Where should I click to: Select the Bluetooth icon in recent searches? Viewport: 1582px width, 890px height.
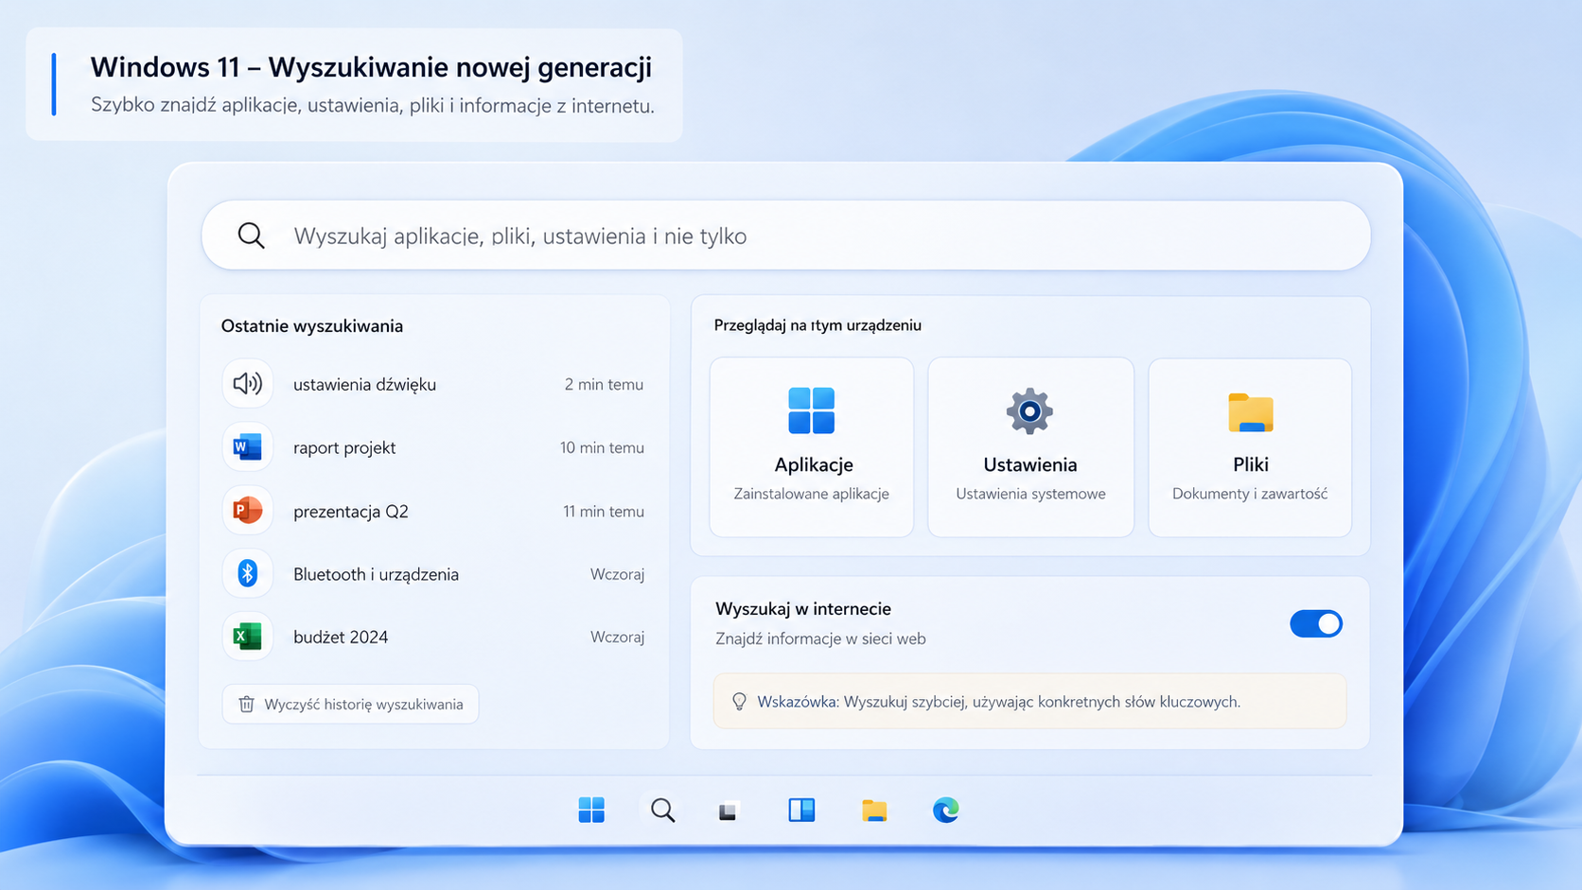[248, 573]
